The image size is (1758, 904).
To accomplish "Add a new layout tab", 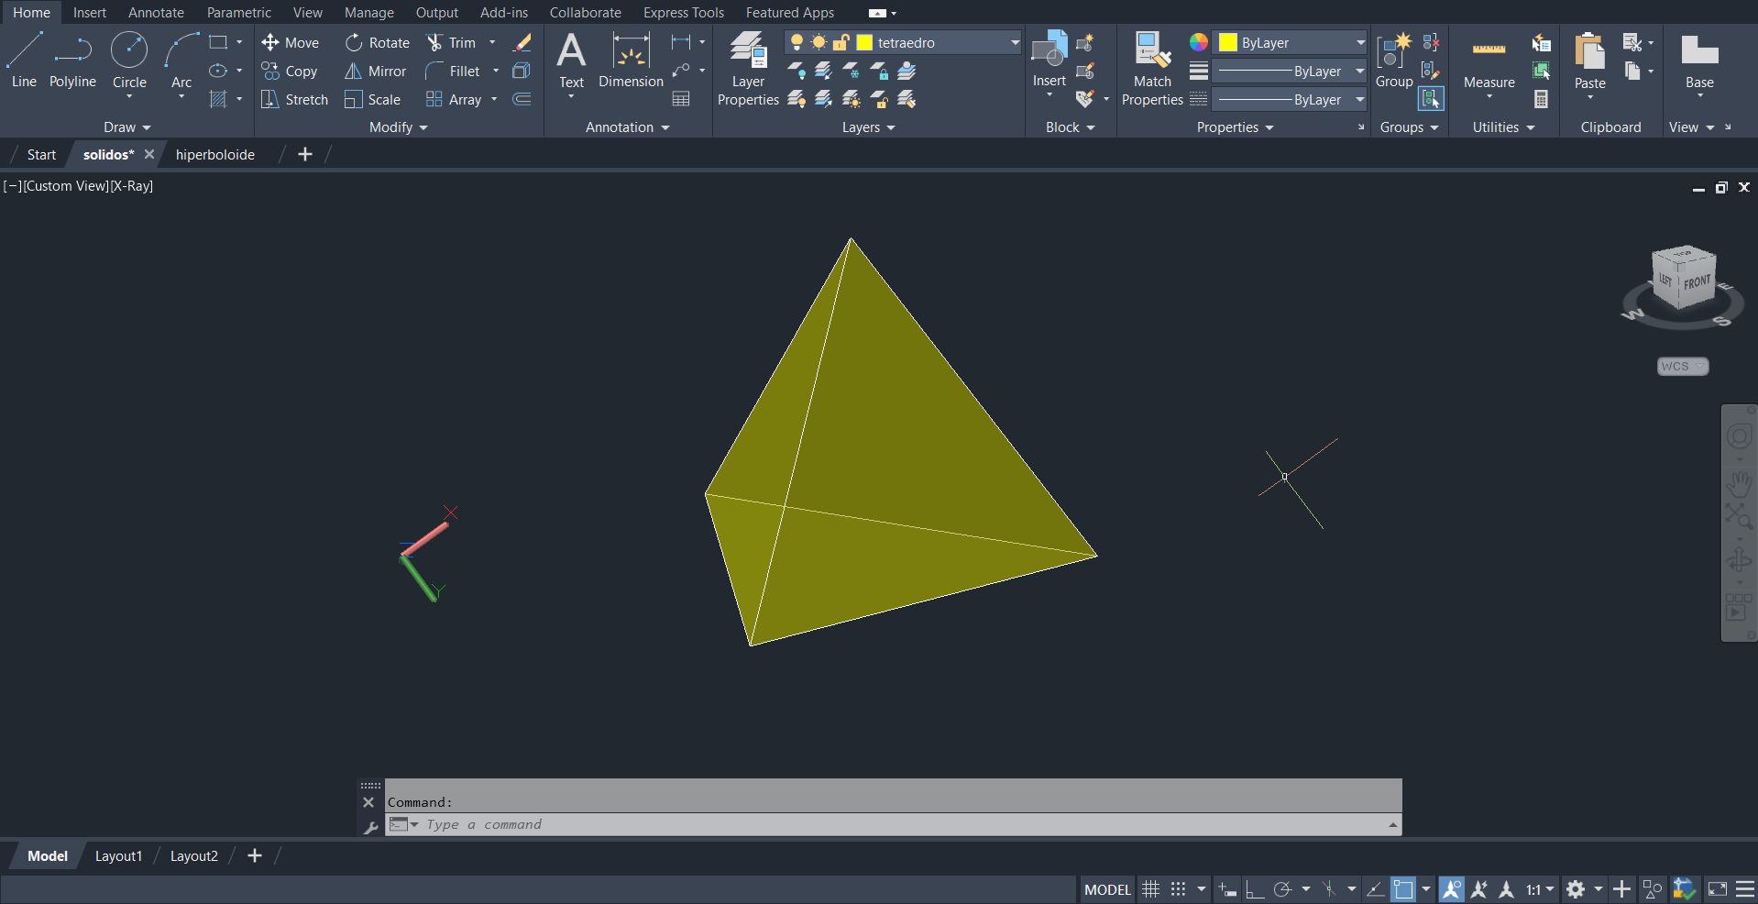I will (x=255, y=855).
